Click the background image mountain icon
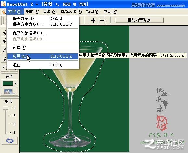Screen dimensions: 188x153 (x=9, y=92)
